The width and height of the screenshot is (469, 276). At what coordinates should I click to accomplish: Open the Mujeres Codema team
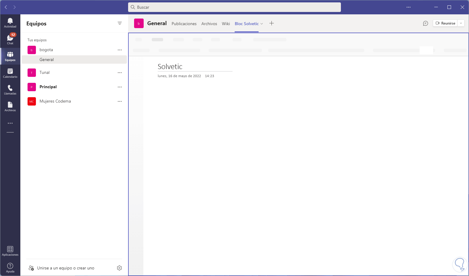click(55, 101)
